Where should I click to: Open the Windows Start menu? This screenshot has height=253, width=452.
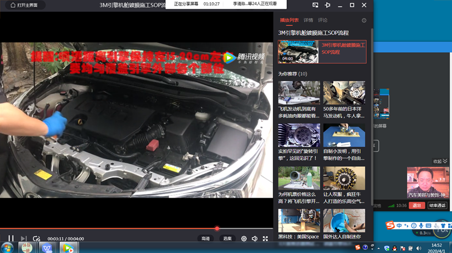7,248
